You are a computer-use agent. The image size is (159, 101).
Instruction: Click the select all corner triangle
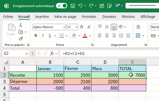click(6, 62)
